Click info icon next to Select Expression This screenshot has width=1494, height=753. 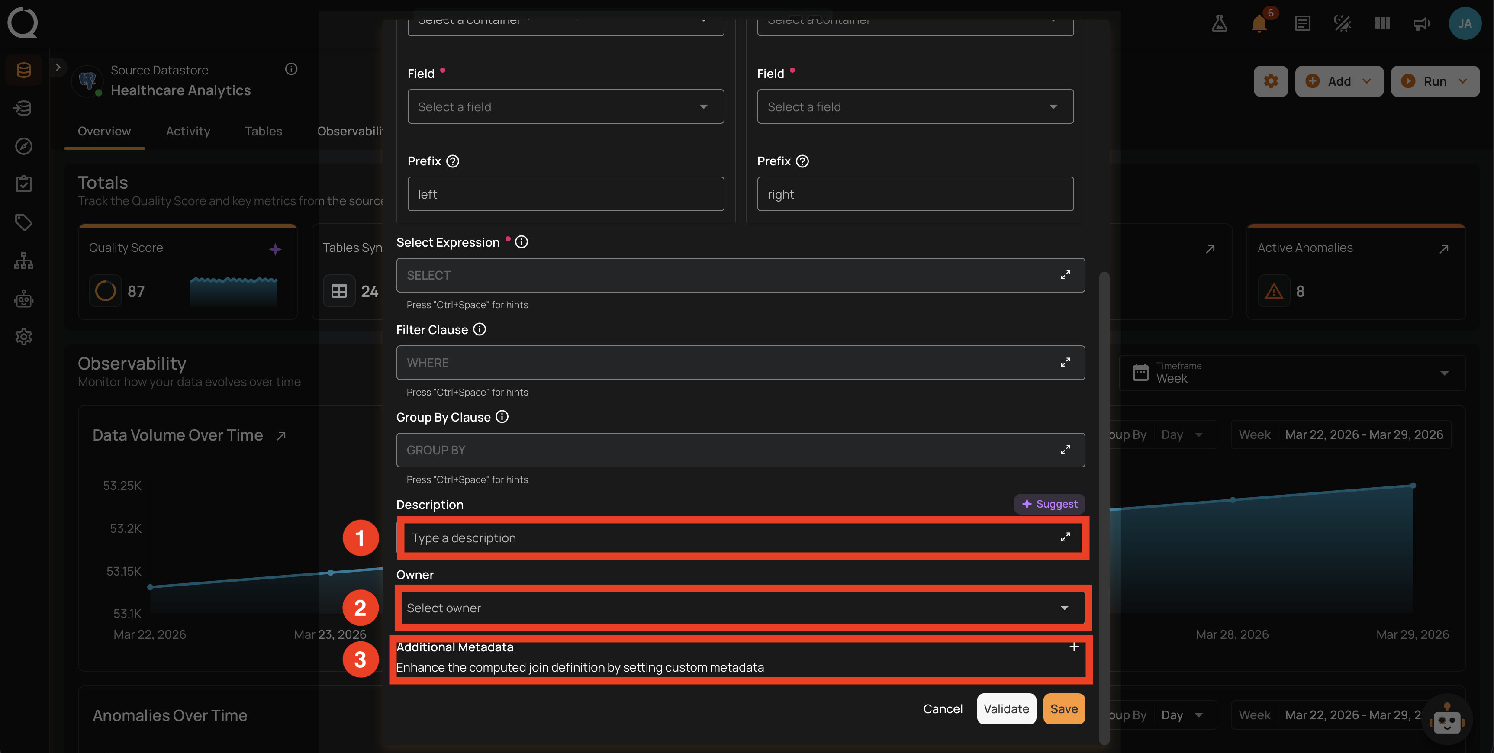click(x=522, y=242)
